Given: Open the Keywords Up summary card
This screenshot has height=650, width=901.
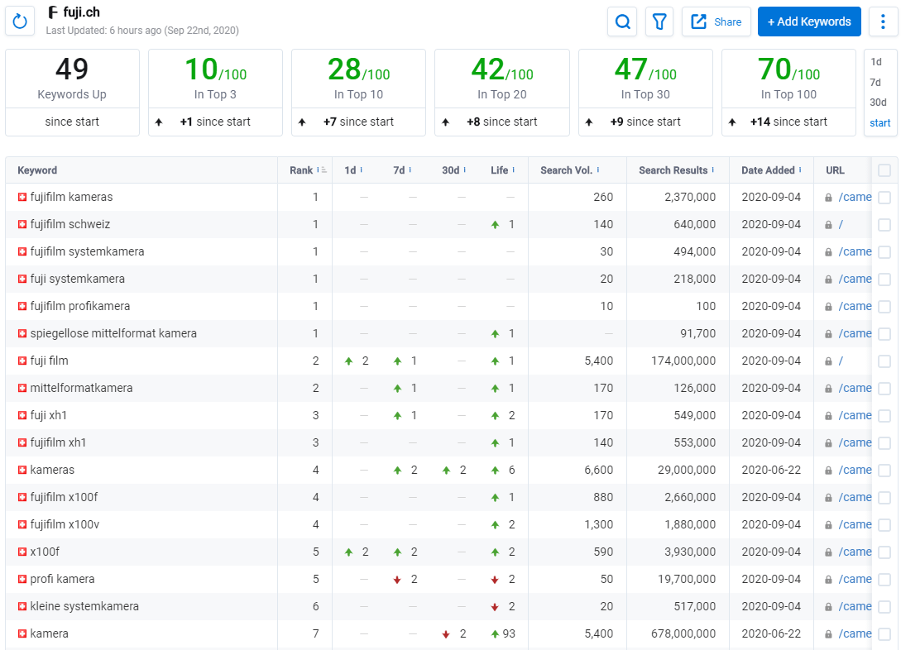Looking at the screenshot, I should [73, 93].
